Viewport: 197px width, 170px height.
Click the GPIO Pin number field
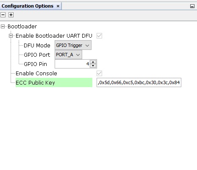tap(72, 64)
